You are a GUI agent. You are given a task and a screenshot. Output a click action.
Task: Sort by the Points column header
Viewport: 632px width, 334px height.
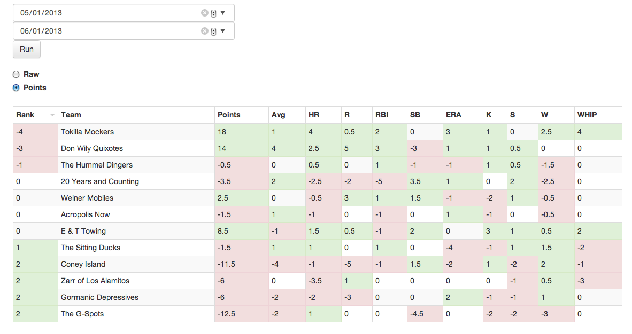[229, 115]
